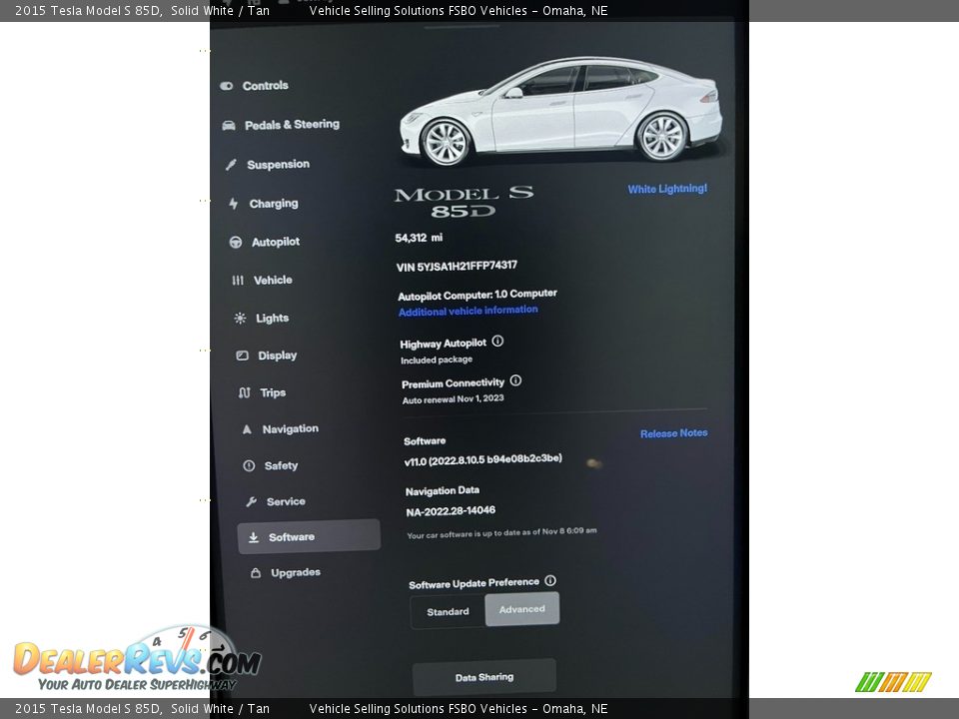Open Pedals & Steering settings

pyautogui.click(x=292, y=125)
